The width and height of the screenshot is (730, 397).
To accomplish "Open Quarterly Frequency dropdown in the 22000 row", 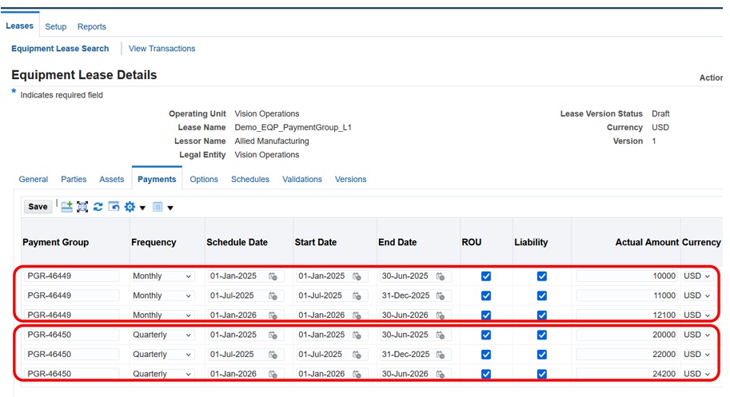I will point(162,354).
